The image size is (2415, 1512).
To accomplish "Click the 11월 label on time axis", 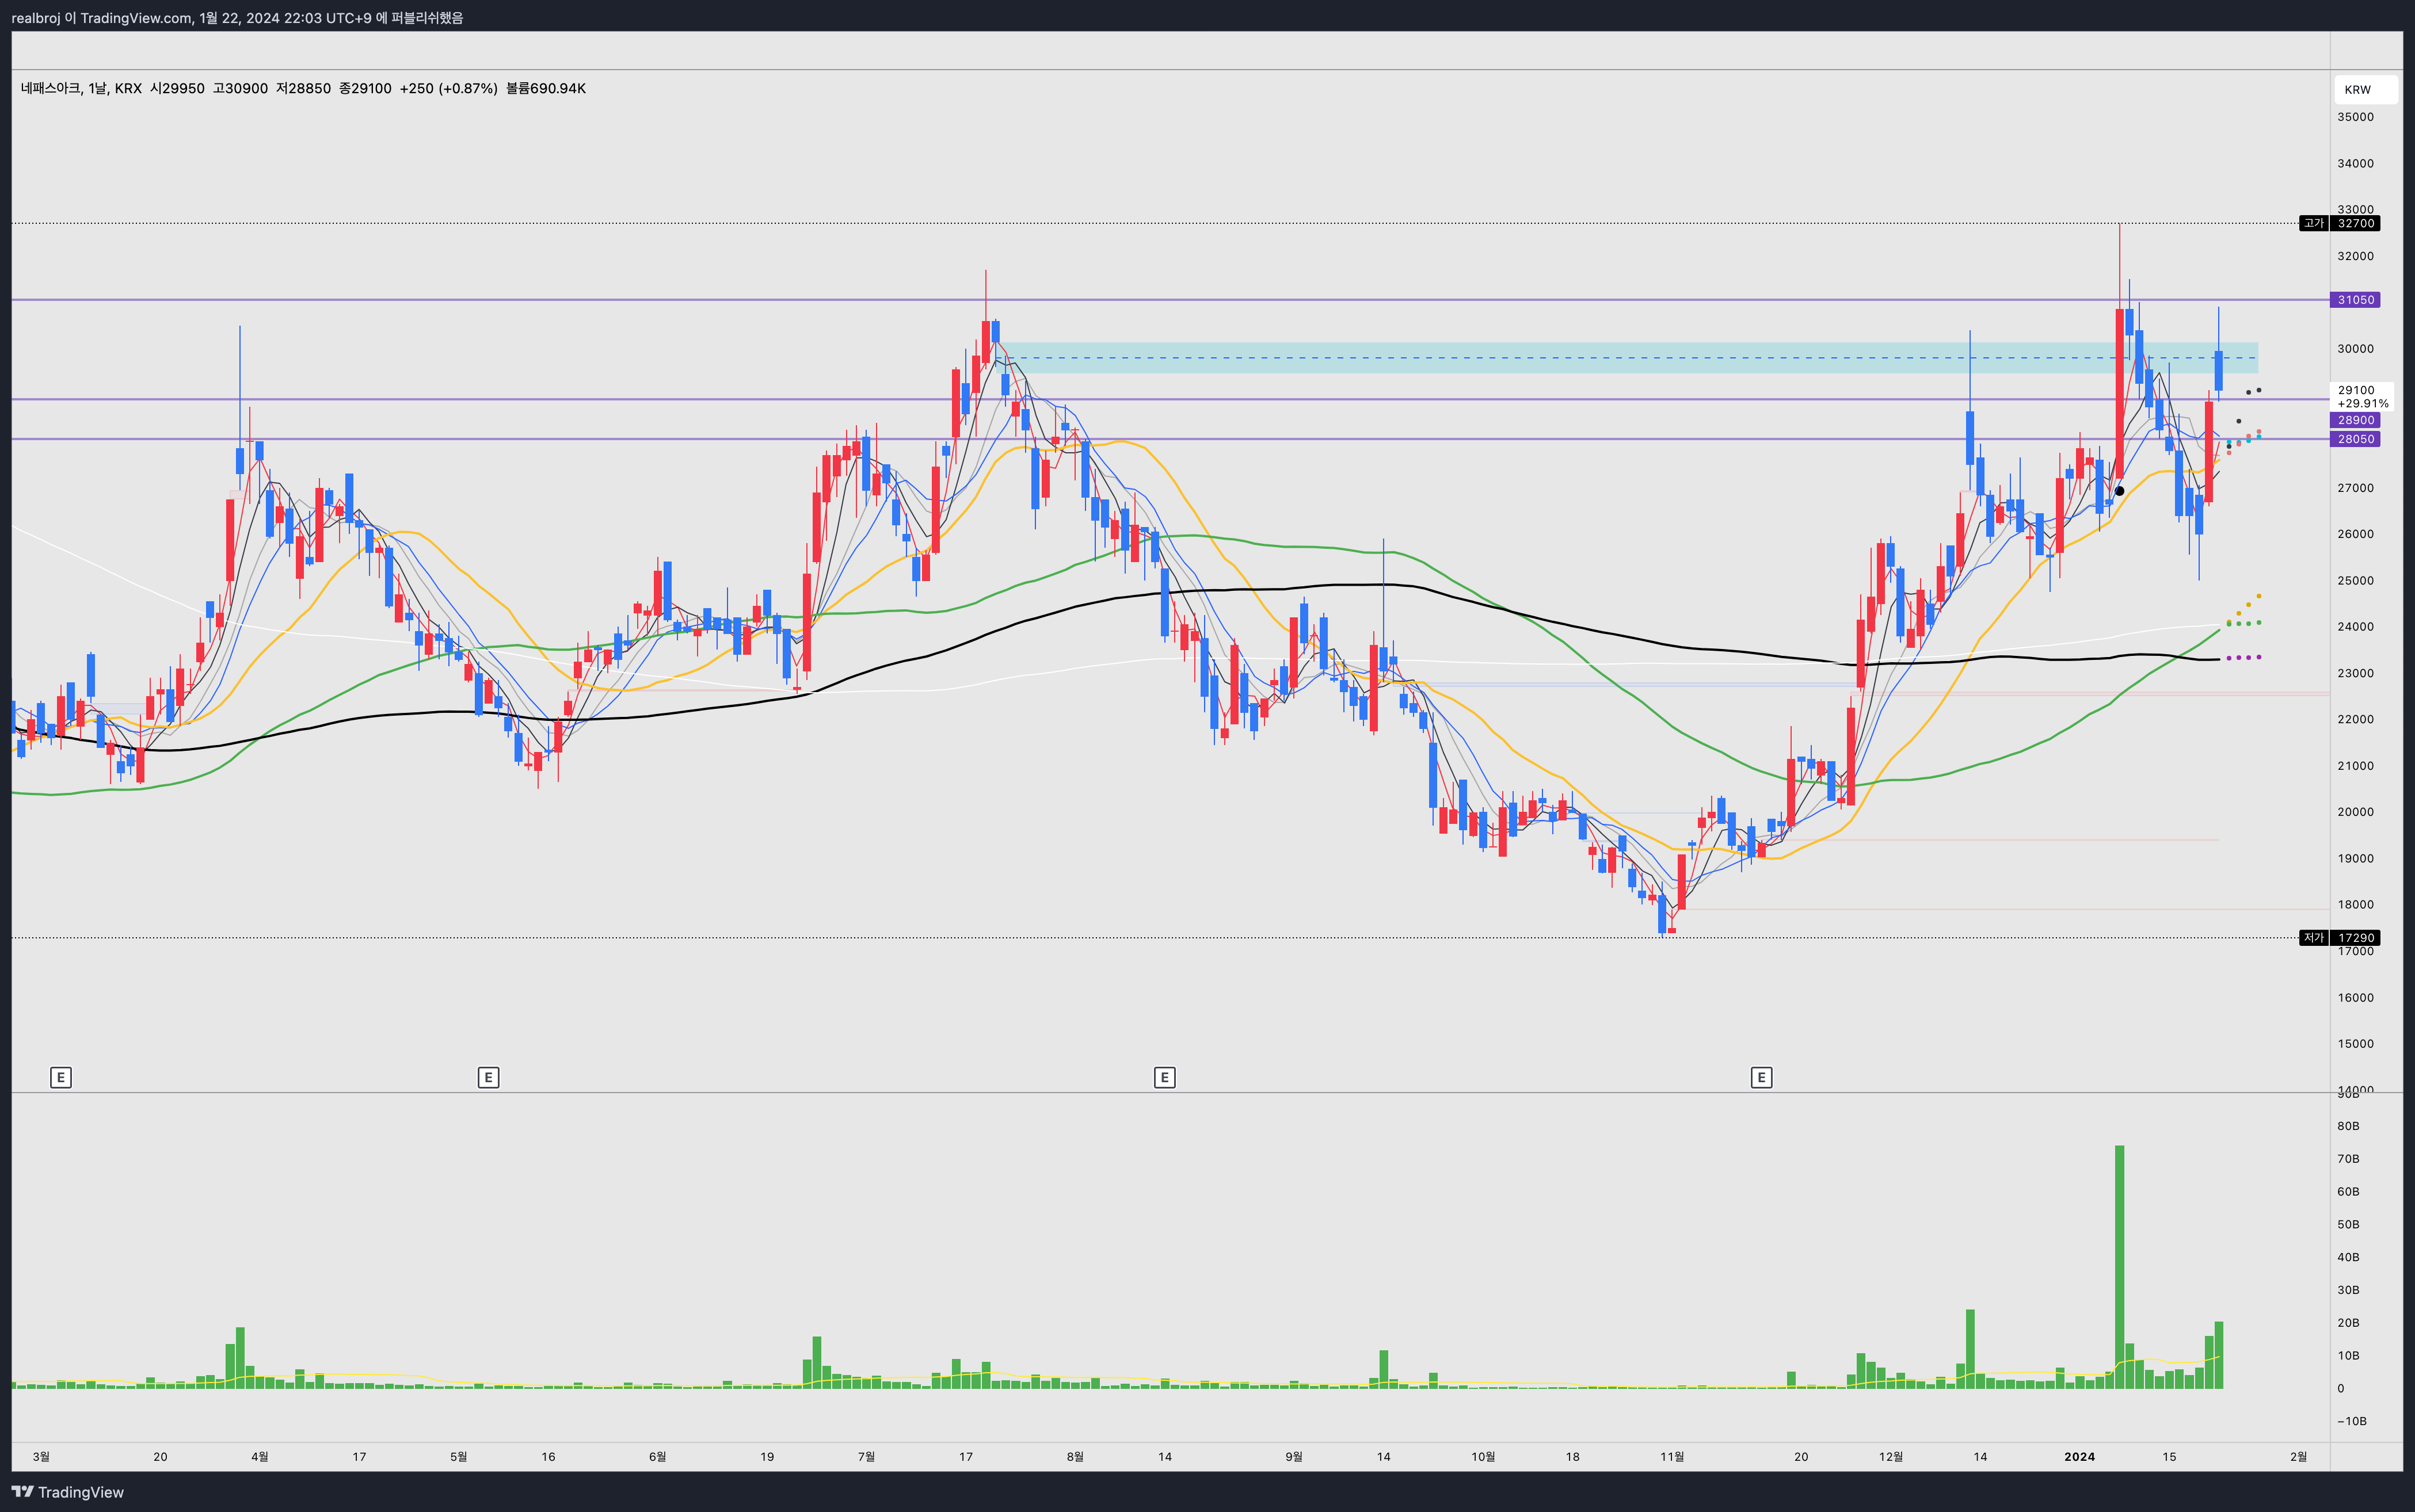I will (x=1672, y=1457).
